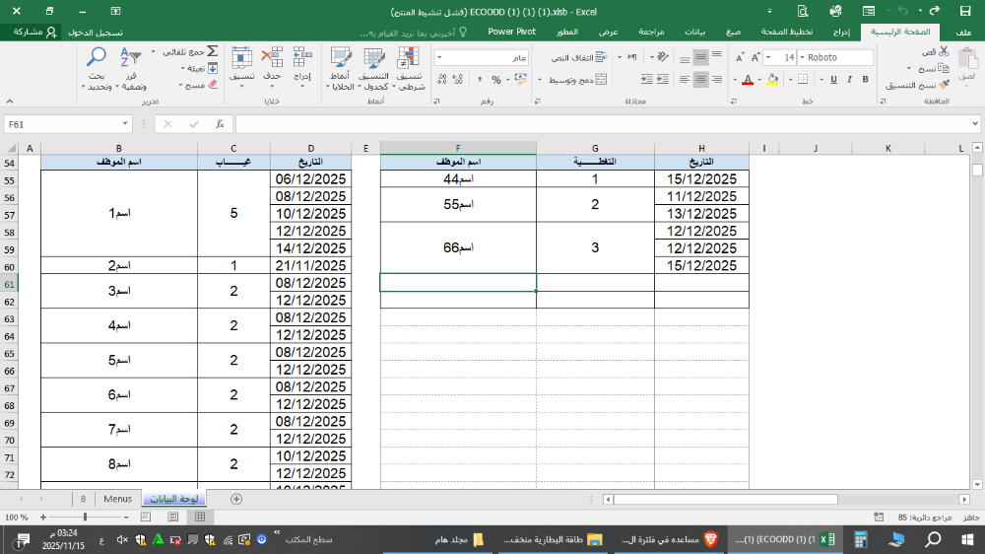Click the yellow fill color swatch
Viewport: 985px width, 554px height.
click(x=775, y=80)
